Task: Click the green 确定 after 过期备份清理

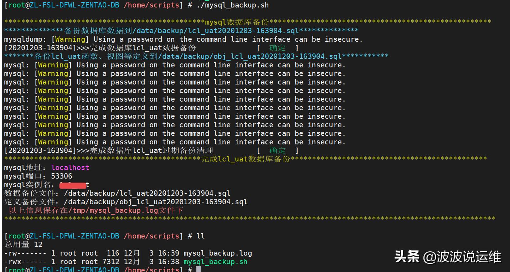Action: [277, 150]
